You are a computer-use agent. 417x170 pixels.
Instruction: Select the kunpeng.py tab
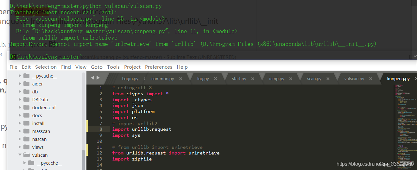398,79
